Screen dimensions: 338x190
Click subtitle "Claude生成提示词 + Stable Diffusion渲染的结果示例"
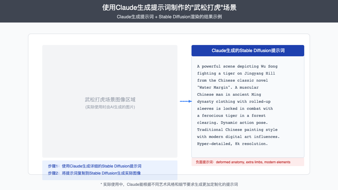[169, 17]
